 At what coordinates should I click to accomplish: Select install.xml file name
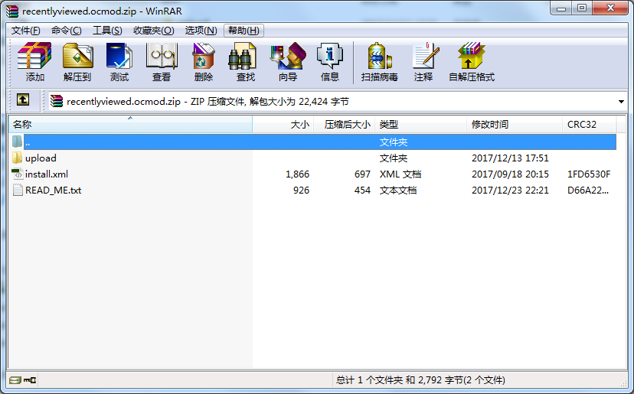[x=47, y=174]
